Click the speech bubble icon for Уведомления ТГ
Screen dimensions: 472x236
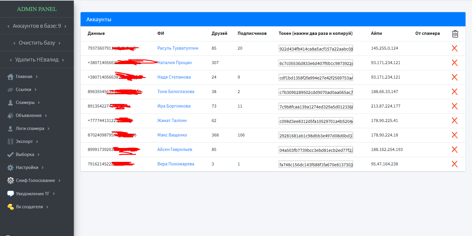(10, 194)
